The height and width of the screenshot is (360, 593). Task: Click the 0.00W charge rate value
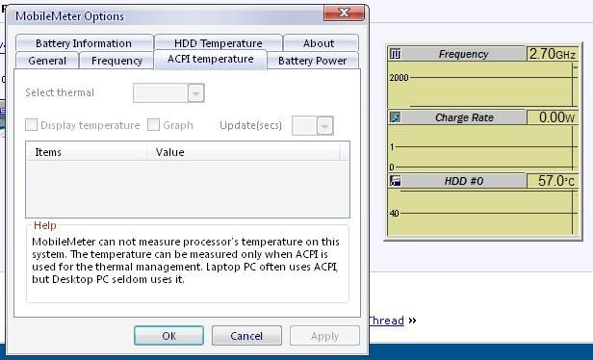pyautogui.click(x=553, y=117)
